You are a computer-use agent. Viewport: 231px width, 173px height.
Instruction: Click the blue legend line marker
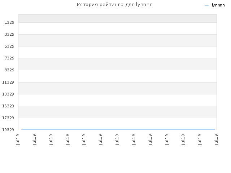click(207, 6)
